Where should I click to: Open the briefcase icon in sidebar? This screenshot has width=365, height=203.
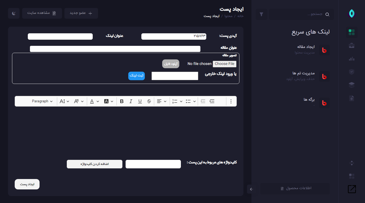coord(352,46)
